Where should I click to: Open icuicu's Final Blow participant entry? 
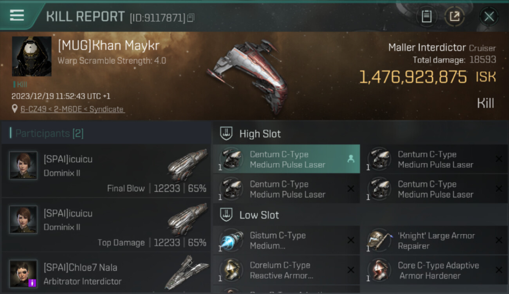pyautogui.click(x=106, y=171)
